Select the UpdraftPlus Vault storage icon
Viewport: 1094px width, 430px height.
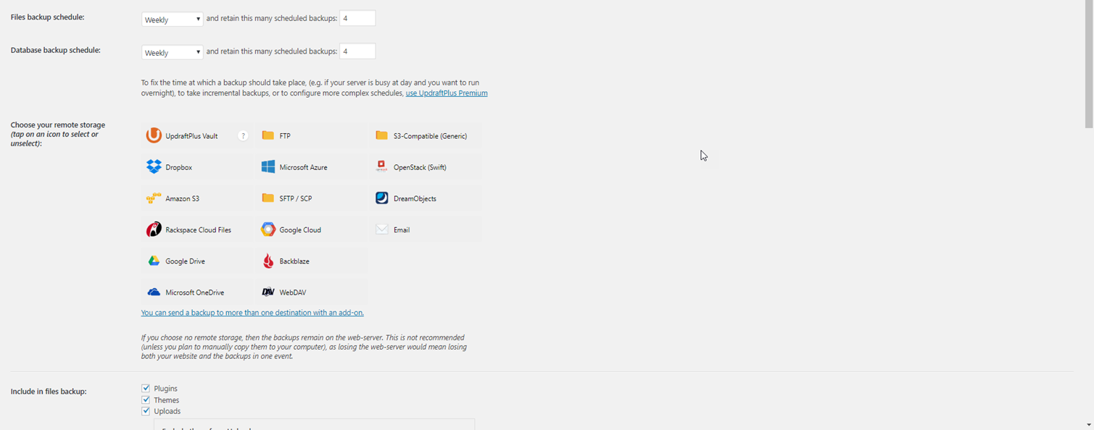point(154,135)
